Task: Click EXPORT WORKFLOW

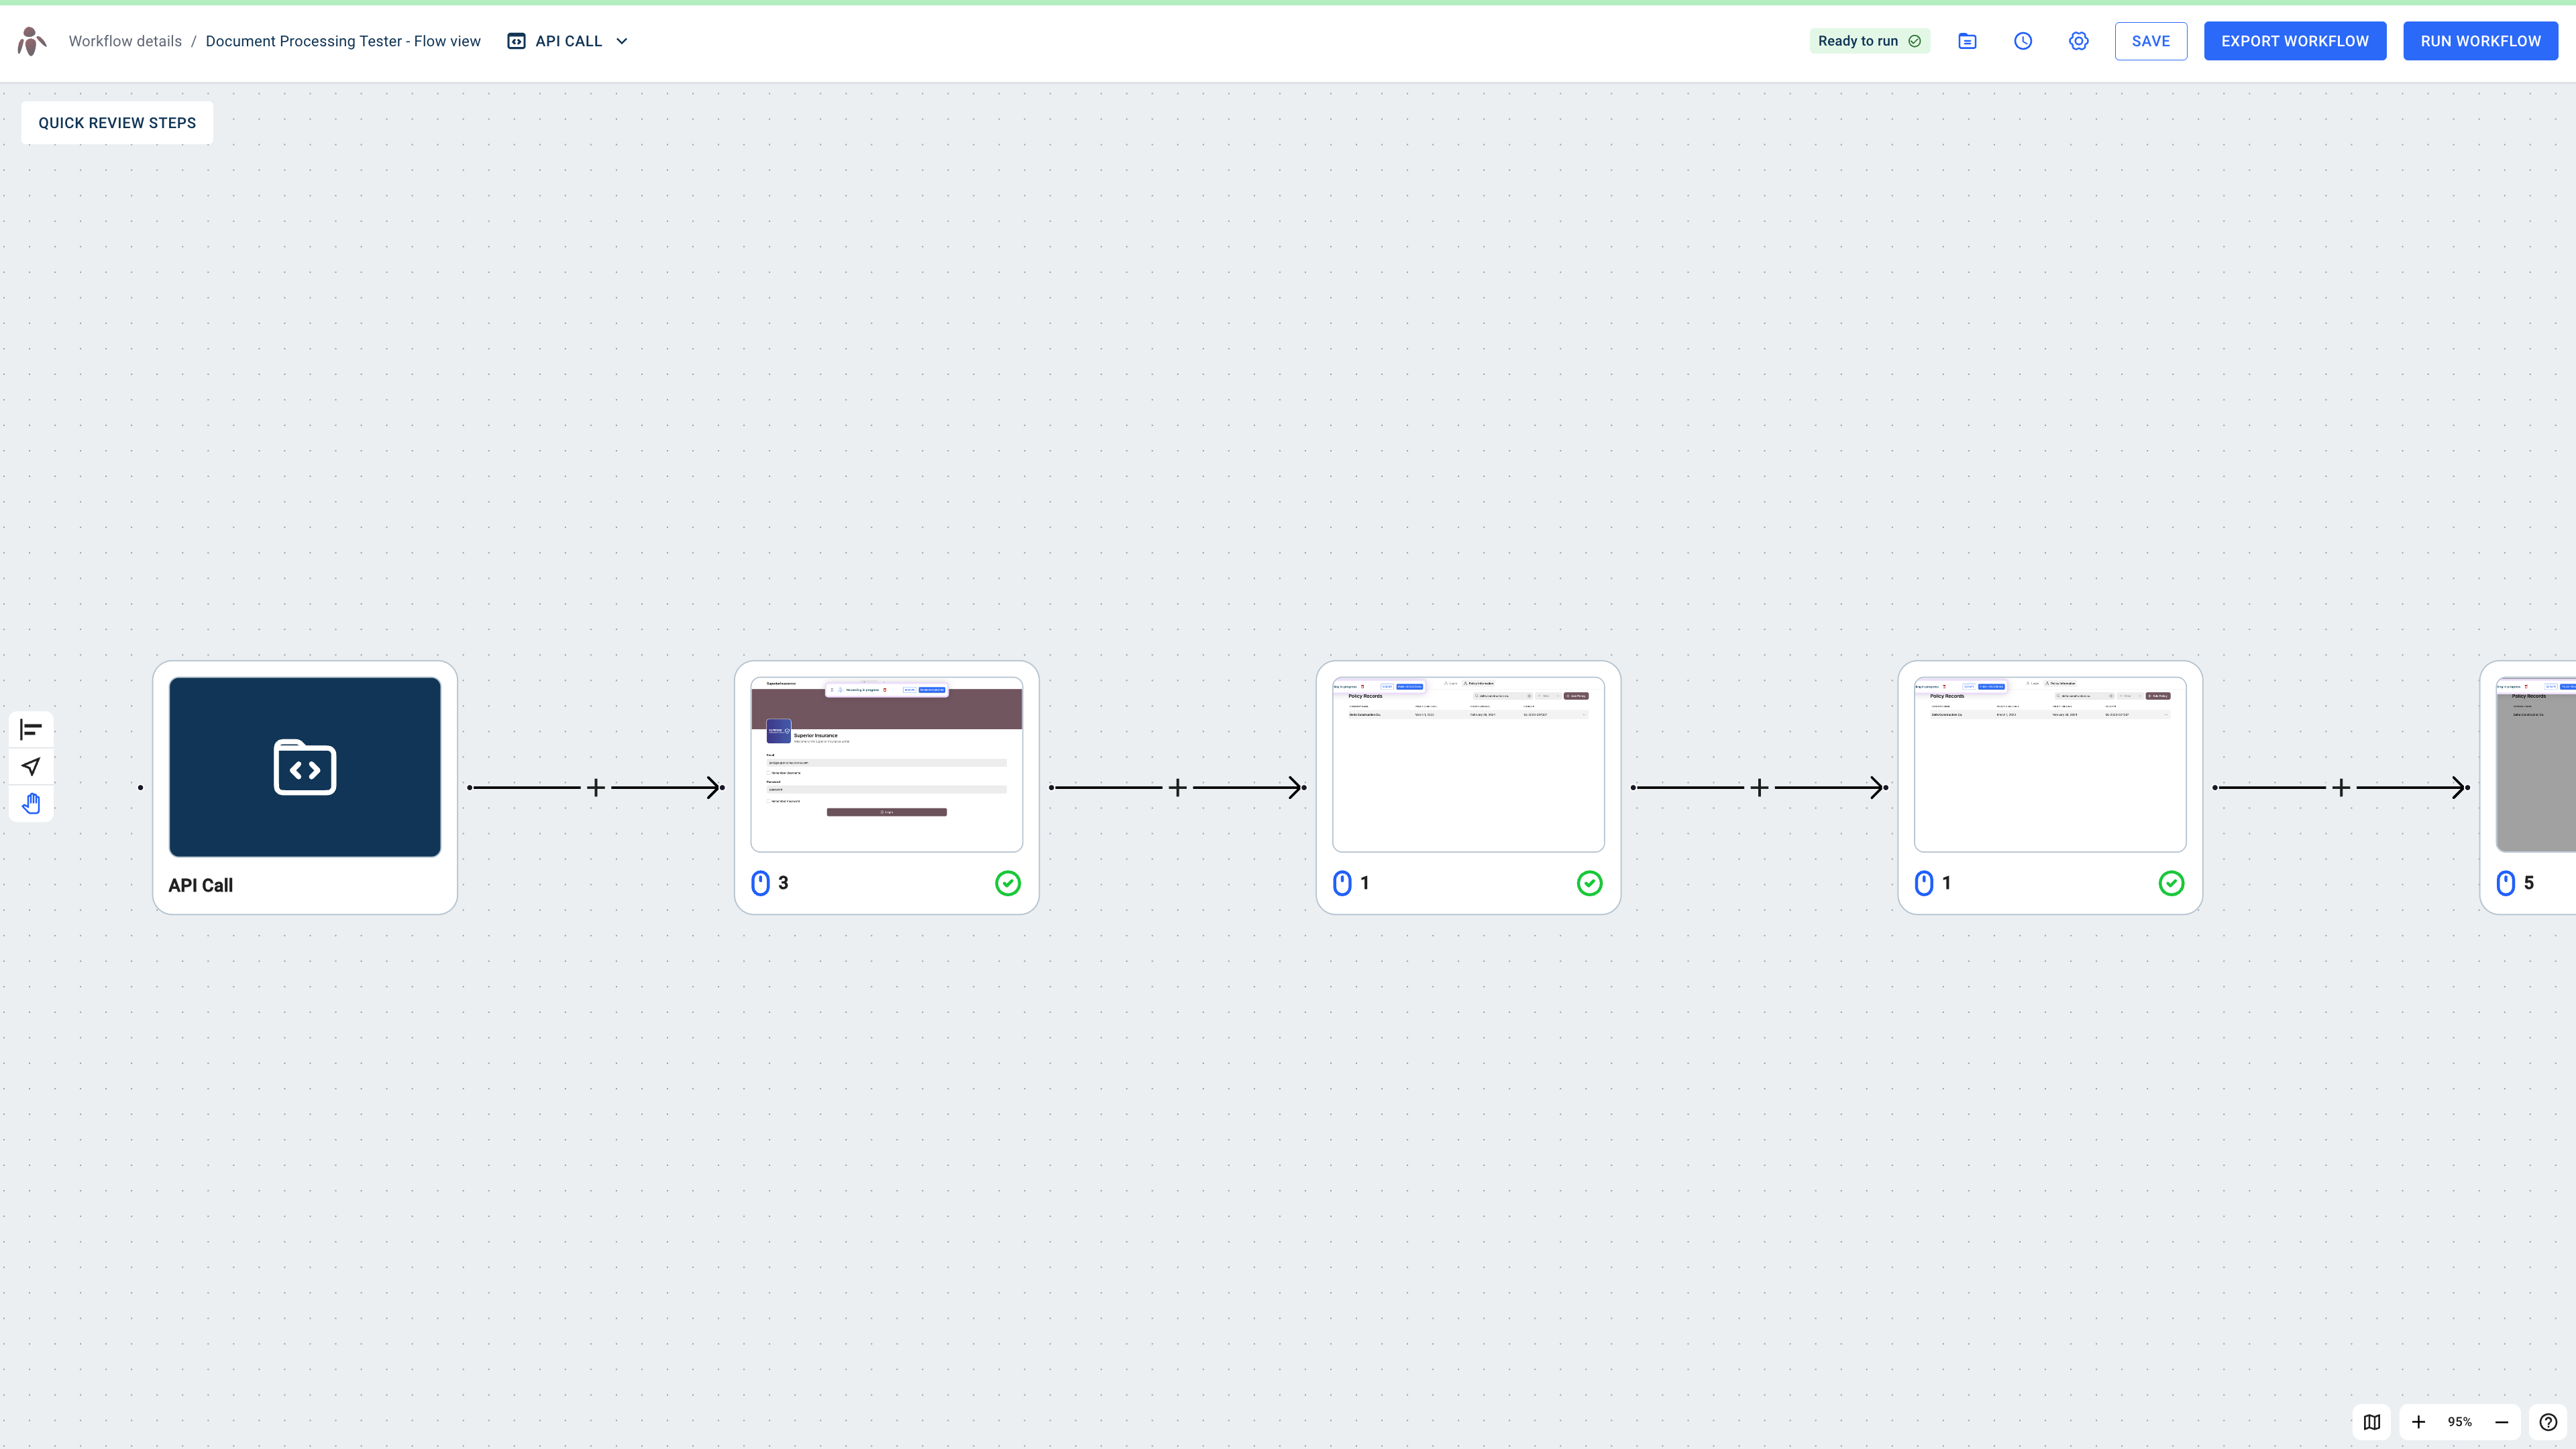Action: (2295, 41)
